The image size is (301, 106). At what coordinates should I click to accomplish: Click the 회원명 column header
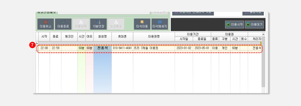coord(103,37)
